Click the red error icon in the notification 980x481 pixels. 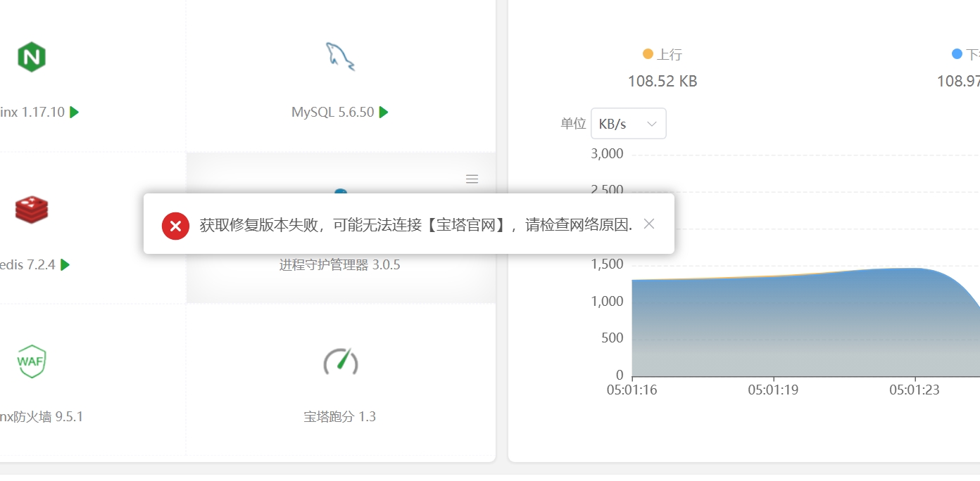click(x=175, y=226)
